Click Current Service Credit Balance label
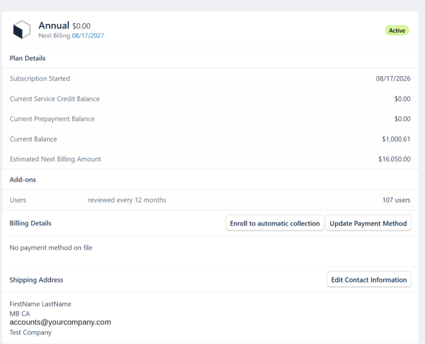This screenshot has height=344, width=425. click(55, 99)
